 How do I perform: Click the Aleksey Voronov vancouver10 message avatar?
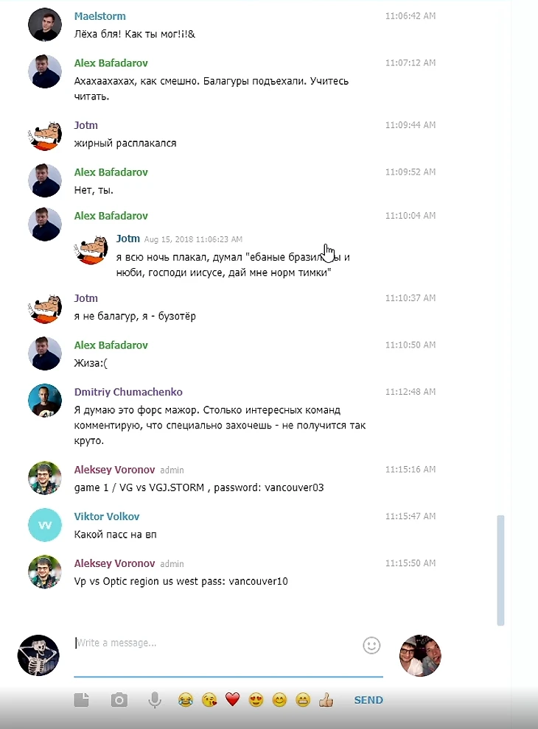pos(45,571)
